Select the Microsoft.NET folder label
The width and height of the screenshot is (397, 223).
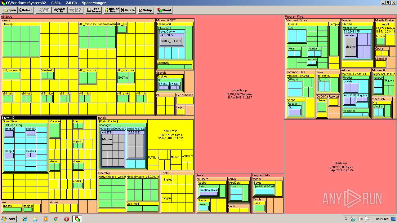pos(166,20)
